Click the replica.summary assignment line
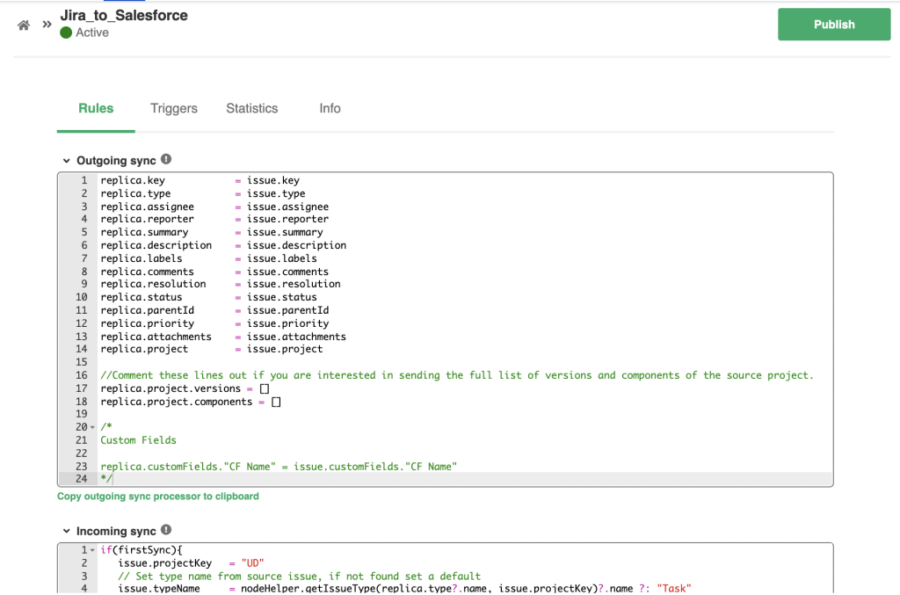 (x=212, y=232)
